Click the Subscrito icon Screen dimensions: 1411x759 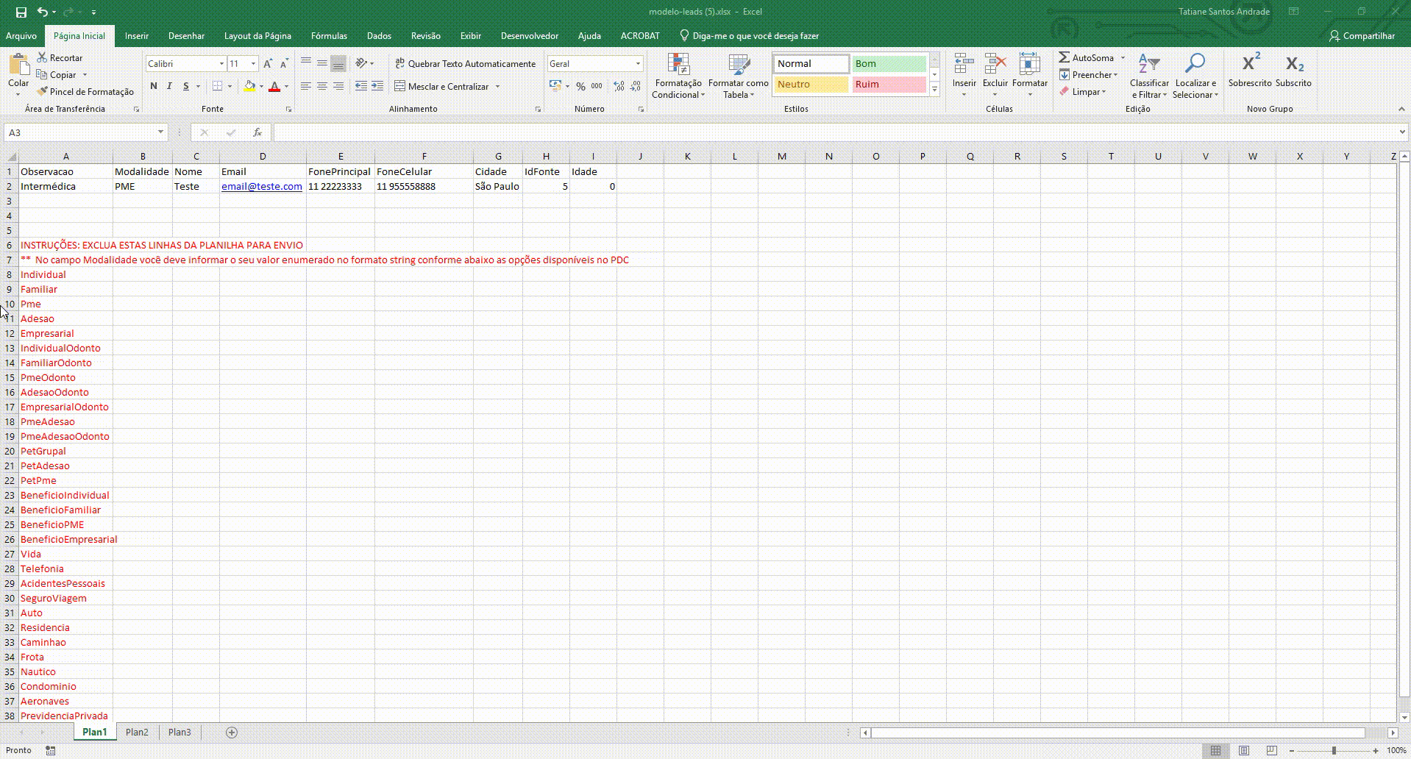[1294, 63]
